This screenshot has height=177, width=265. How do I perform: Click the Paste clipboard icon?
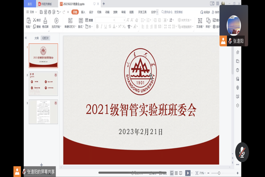click(x=29, y=21)
